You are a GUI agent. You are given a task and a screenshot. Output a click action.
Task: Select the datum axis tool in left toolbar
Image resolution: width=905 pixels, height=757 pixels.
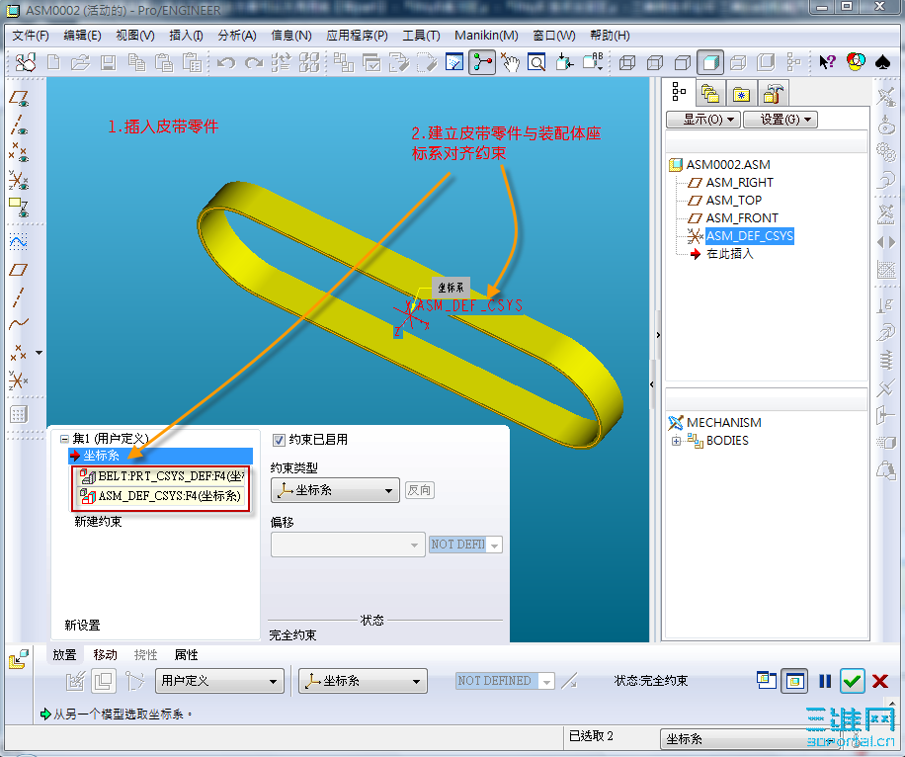[x=18, y=296]
